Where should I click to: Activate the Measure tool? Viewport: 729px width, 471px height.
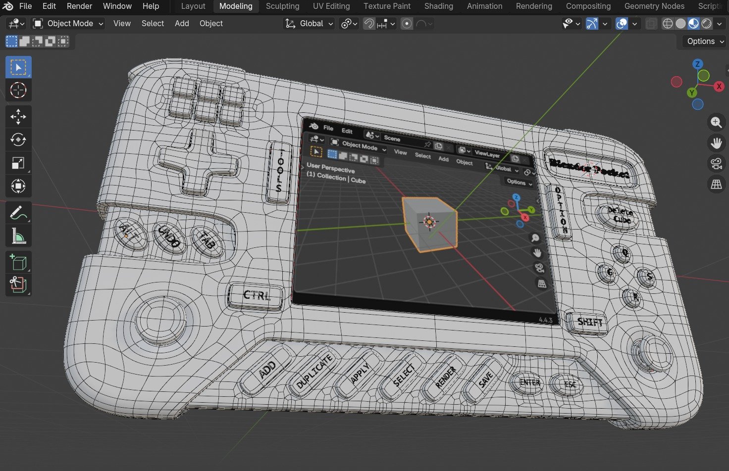[18, 236]
